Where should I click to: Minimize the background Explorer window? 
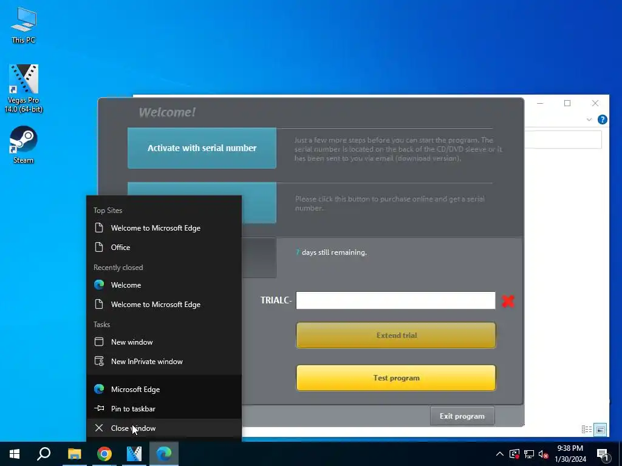point(540,103)
